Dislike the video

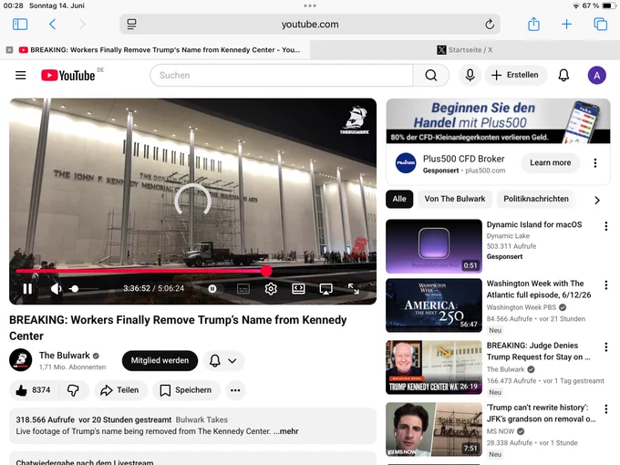[73, 390]
